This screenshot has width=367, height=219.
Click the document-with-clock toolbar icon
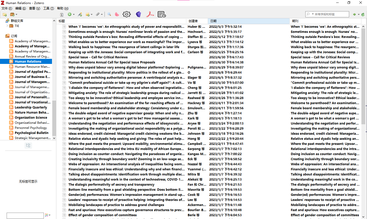tap(162, 14)
